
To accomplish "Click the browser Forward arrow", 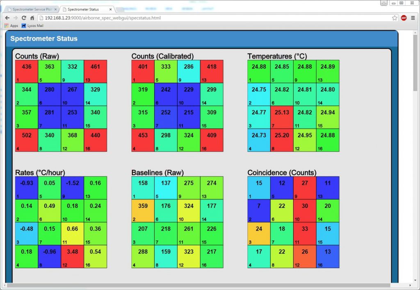I will tap(15, 18).
